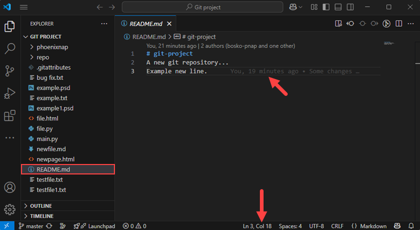Click the Git project command center search
Image resolution: width=420 pixels, height=230 pixels.
203,7
